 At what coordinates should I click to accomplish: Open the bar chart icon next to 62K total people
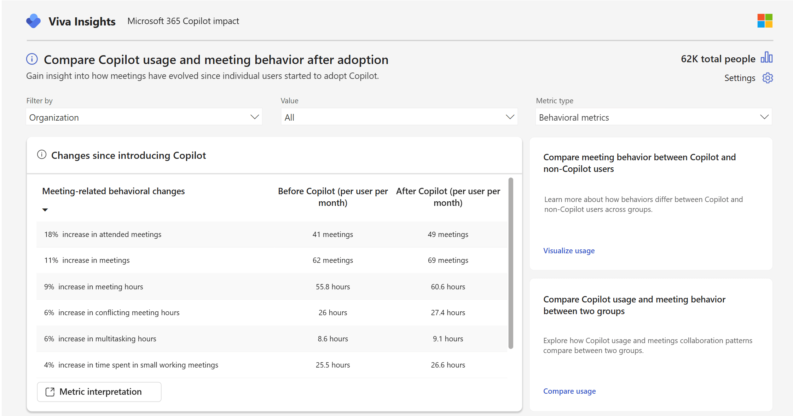click(x=767, y=58)
